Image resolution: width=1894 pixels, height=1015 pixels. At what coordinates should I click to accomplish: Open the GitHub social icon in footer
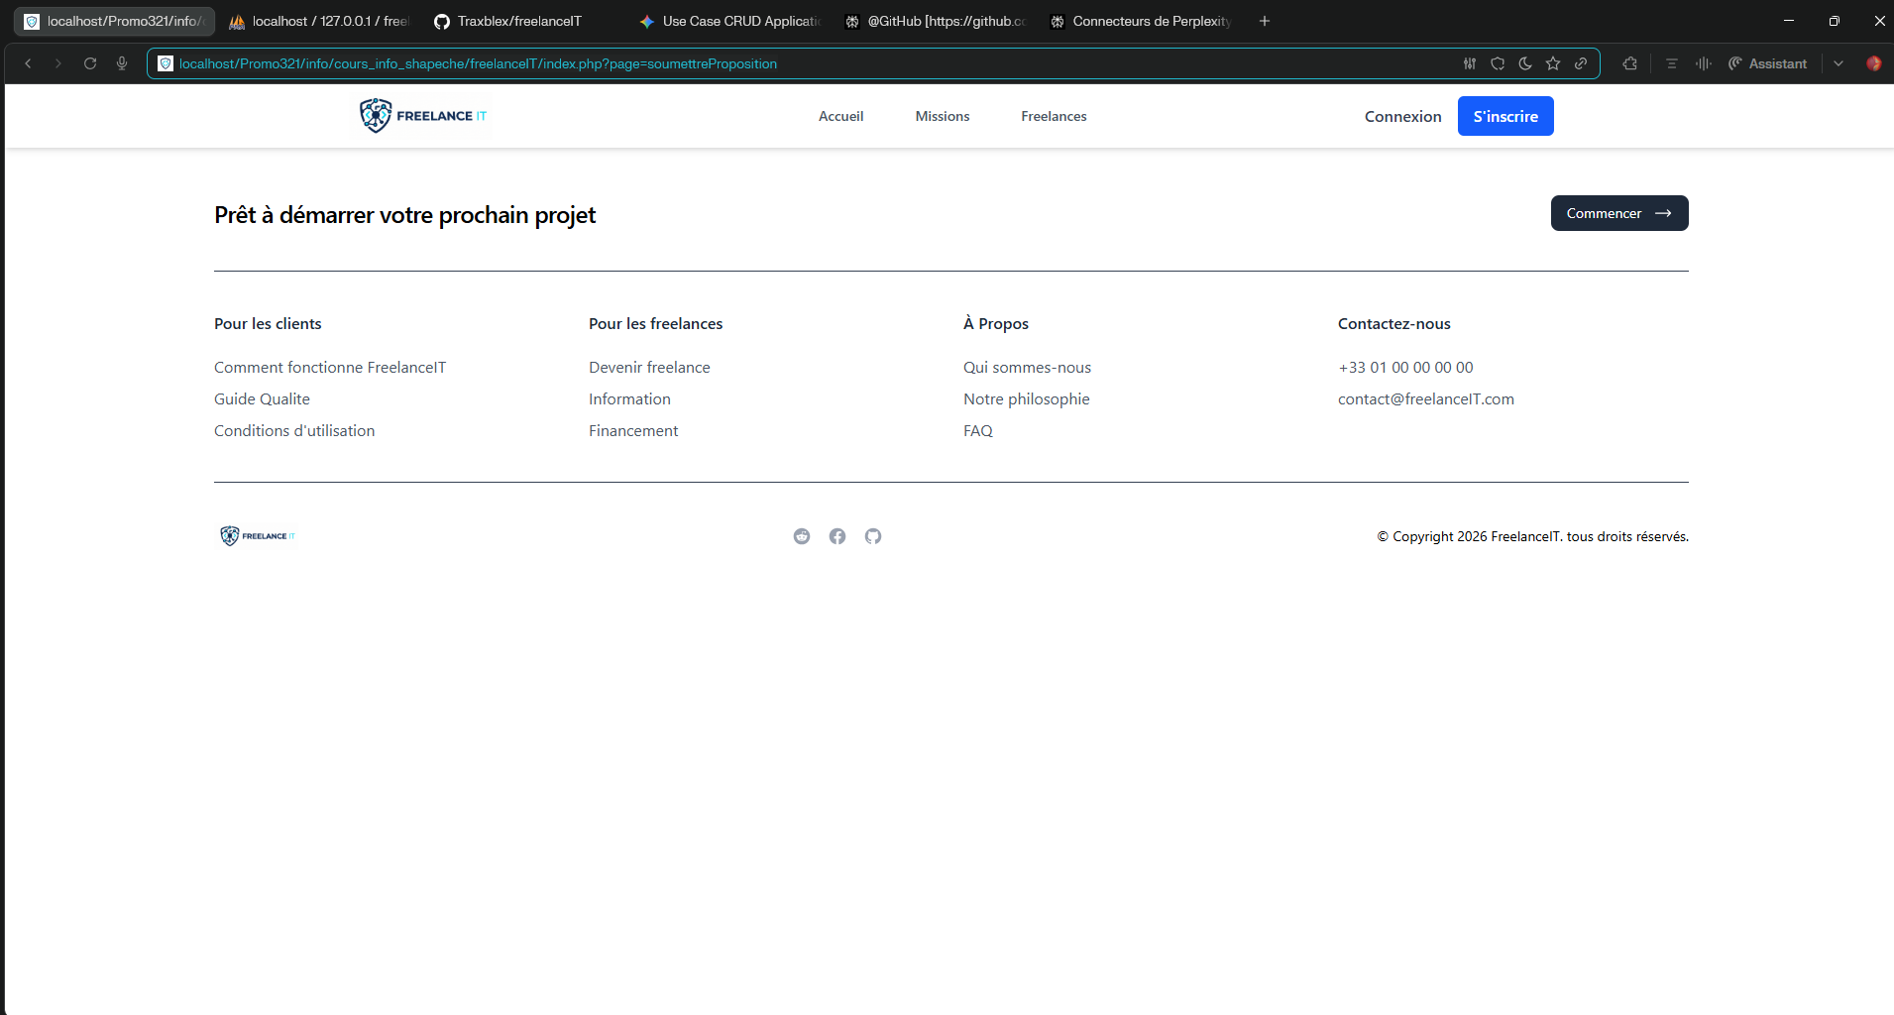873,536
